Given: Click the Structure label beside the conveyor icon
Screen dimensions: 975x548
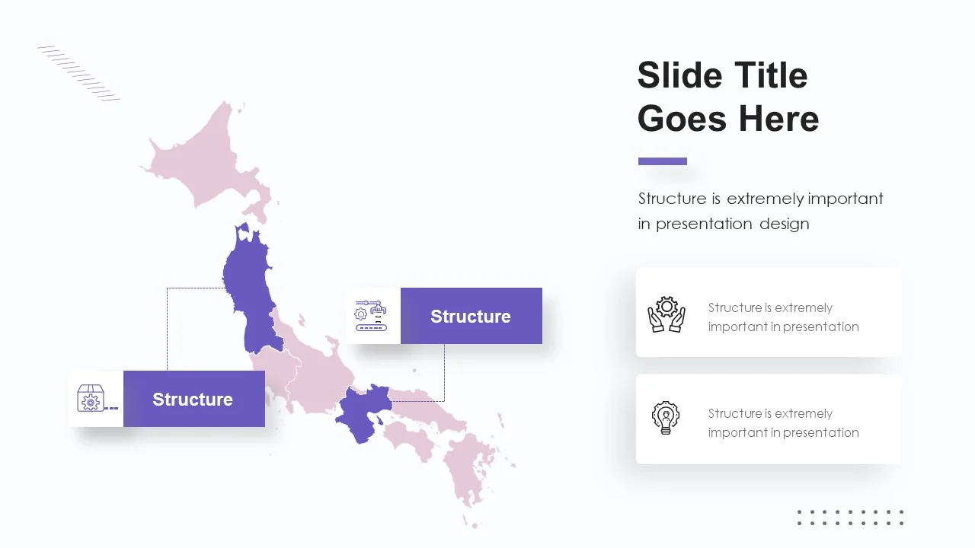Looking at the screenshot, I should 471,316.
